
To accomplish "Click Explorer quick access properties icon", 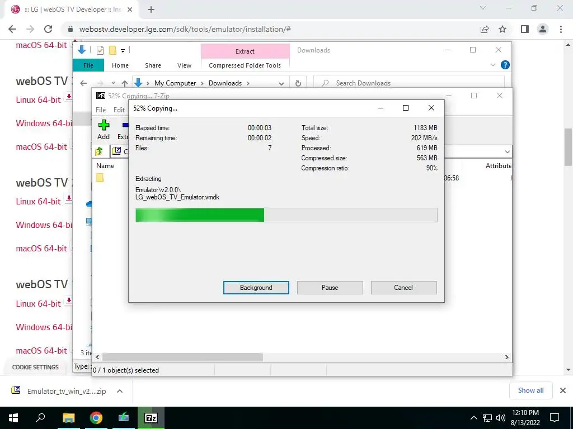I will point(100,50).
